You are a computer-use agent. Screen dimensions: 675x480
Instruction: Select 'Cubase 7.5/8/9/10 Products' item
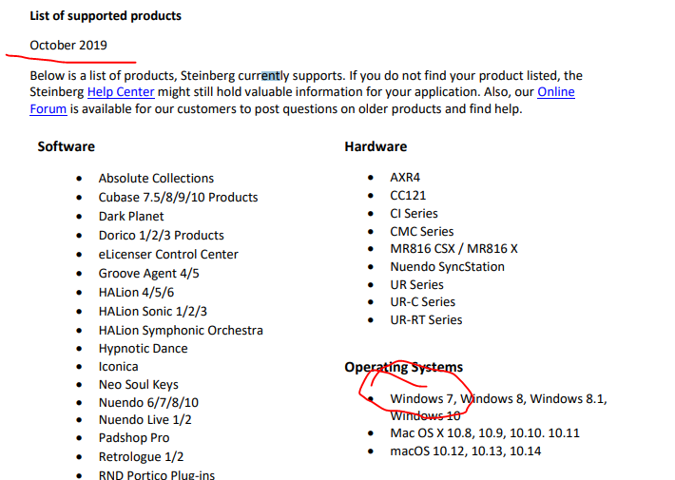[x=178, y=197]
